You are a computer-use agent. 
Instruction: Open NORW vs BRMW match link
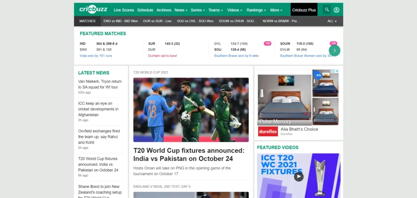(281, 21)
